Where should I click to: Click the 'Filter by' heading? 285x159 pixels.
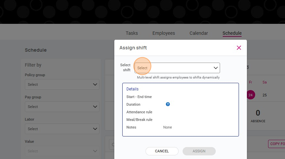tap(33, 65)
